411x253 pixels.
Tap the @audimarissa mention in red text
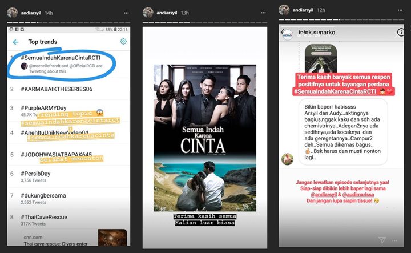[358, 195]
